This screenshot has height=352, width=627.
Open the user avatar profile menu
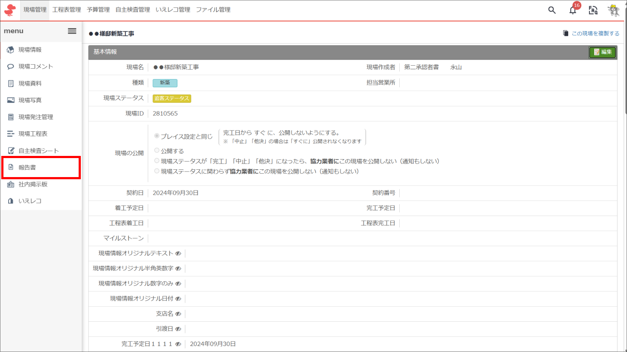click(614, 10)
